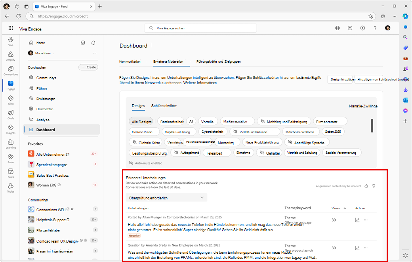Open the Weitere Informationen link
This screenshot has height=262, width=412.
pyautogui.click(x=200, y=83)
